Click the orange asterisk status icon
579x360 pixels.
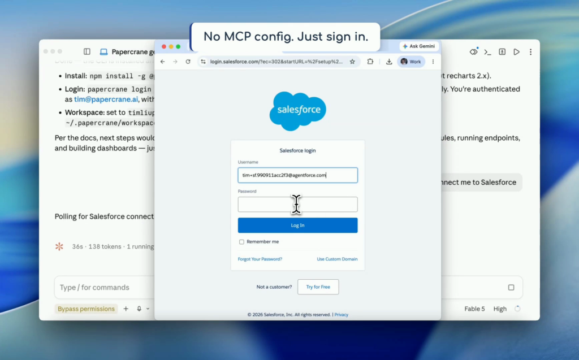tap(59, 246)
